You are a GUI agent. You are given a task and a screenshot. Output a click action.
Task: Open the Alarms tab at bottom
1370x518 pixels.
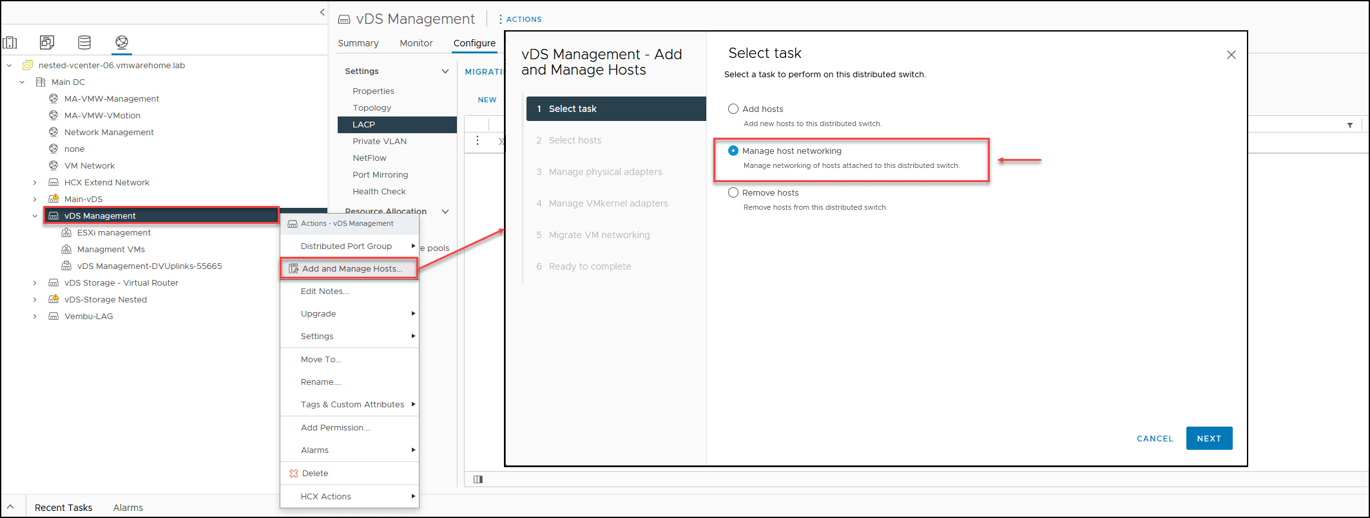click(128, 508)
